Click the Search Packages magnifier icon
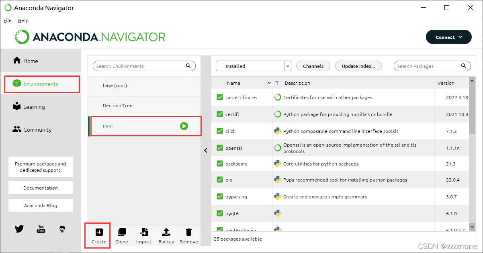483x253 pixels. 464,66
